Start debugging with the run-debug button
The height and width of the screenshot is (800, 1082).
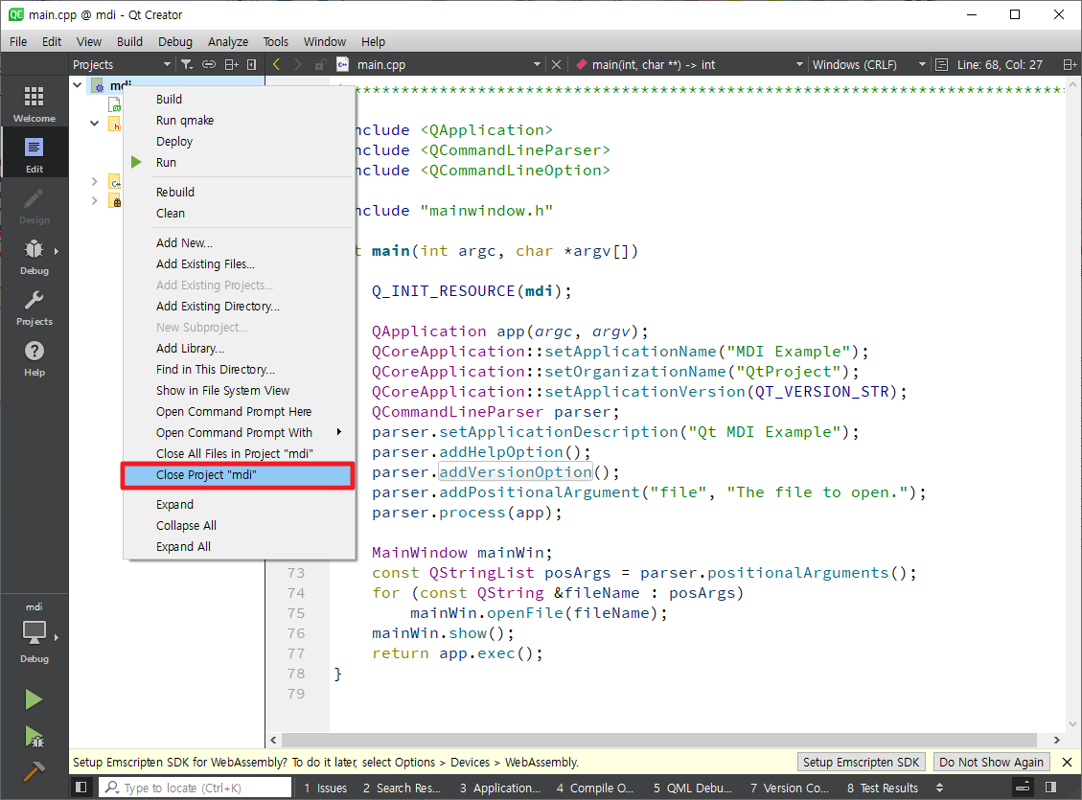click(34, 737)
